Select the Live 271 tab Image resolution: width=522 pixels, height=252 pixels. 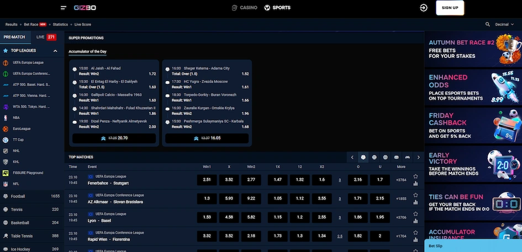pos(46,37)
